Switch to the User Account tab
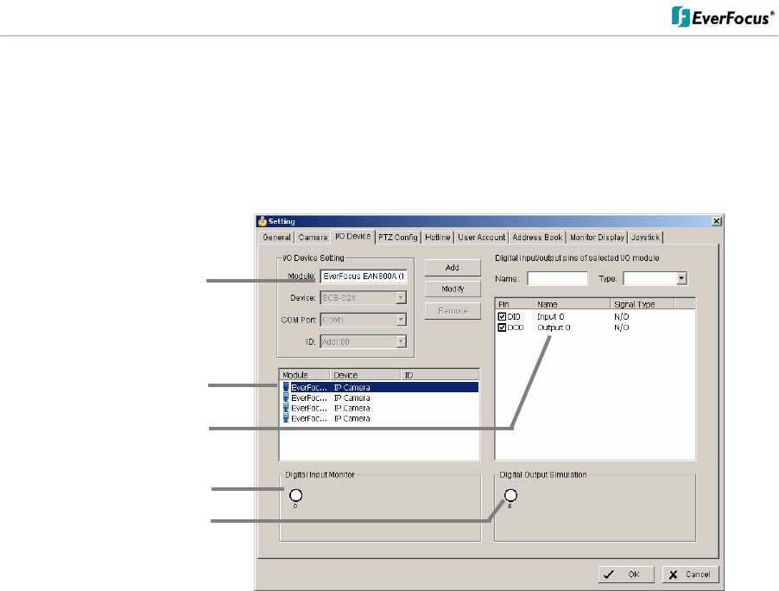The width and height of the screenshot is (779, 591). tap(481, 238)
